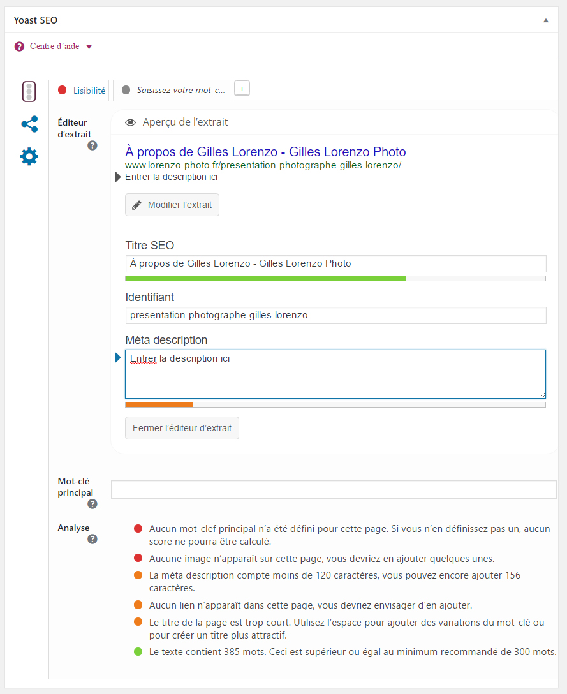Collapse the Yoast SEO panel arrow

pyautogui.click(x=545, y=20)
